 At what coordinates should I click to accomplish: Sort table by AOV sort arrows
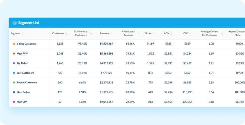pyautogui.click(x=171, y=33)
